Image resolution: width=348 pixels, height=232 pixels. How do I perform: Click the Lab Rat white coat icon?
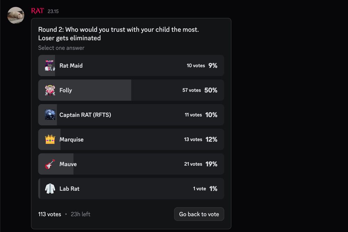click(x=50, y=189)
